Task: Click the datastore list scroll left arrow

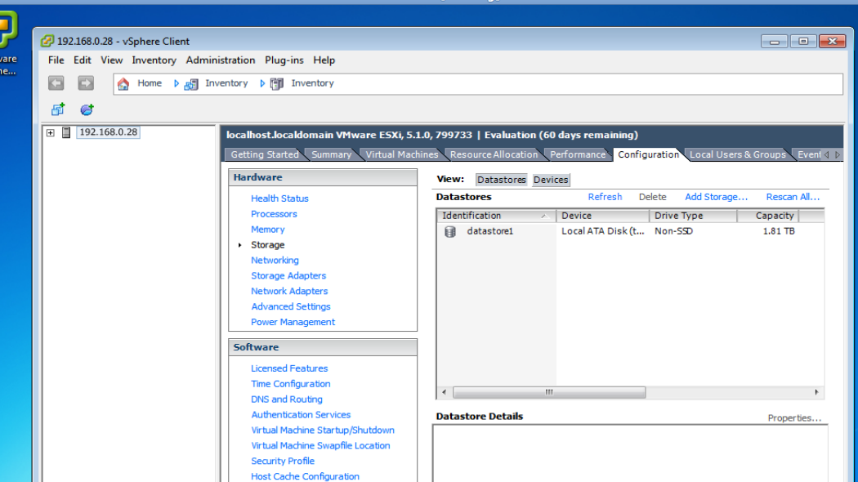Action: coord(444,392)
